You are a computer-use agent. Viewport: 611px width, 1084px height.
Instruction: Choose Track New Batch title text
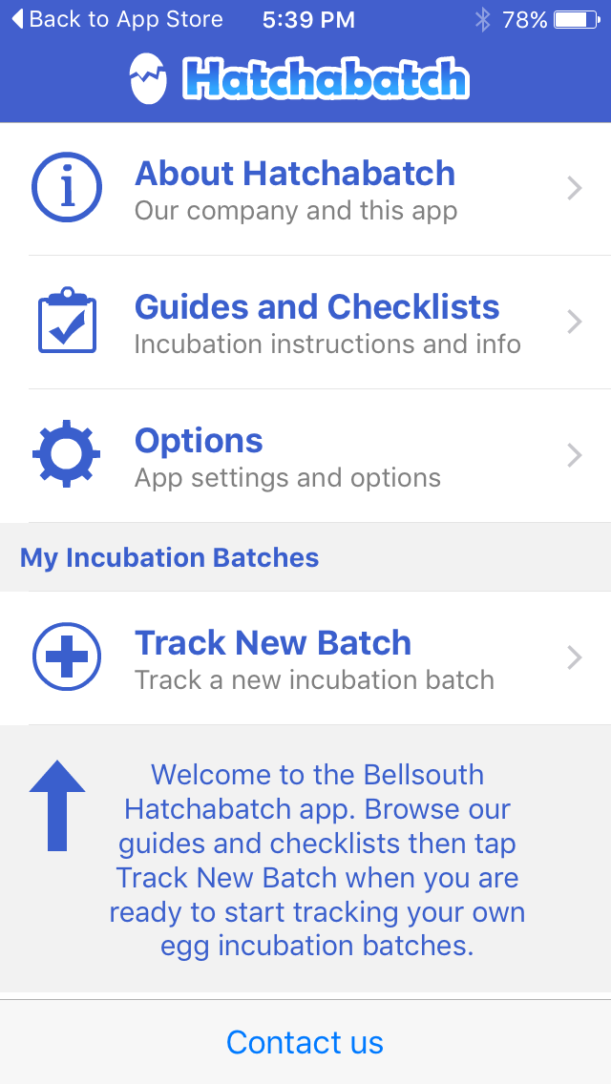tap(273, 643)
